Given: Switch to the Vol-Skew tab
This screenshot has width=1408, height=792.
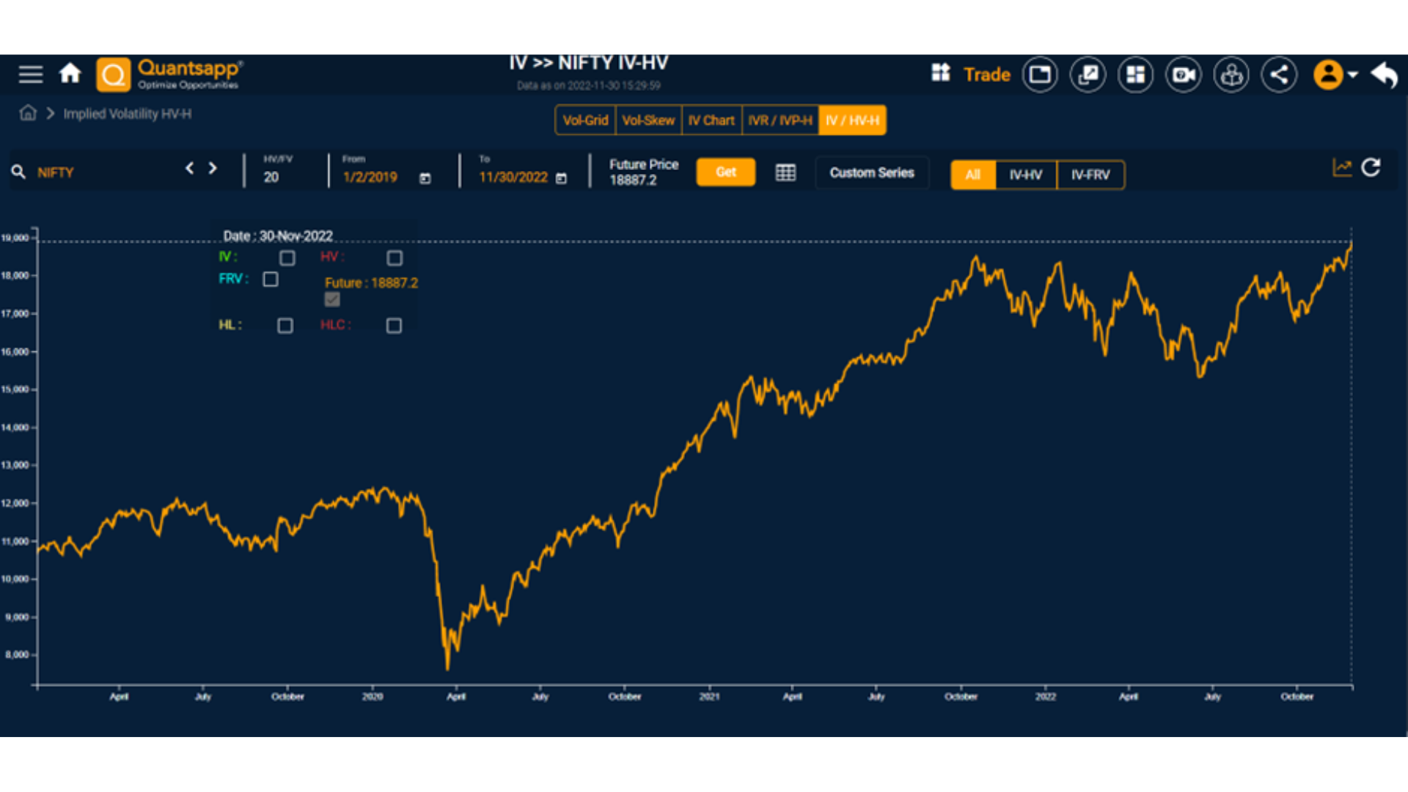Looking at the screenshot, I should click(x=648, y=120).
